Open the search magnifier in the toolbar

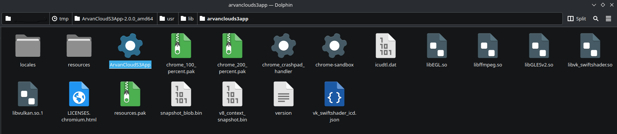pyautogui.click(x=596, y=19)
